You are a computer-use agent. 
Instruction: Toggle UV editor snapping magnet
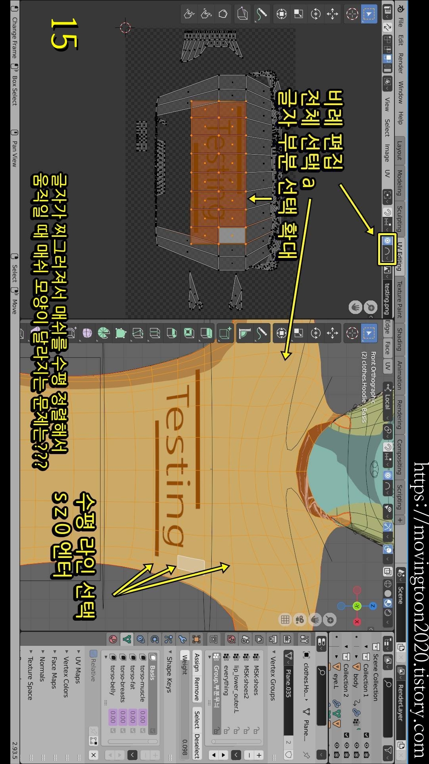388,212
